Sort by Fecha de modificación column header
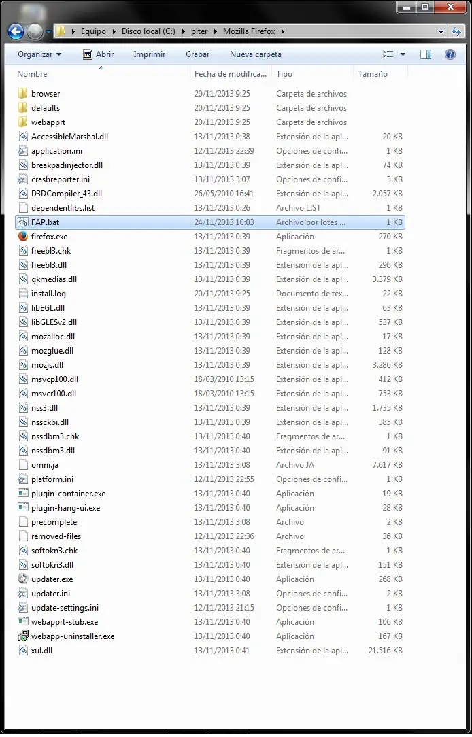Viewport: 472px width, 737px height. (x=231, y=74)
